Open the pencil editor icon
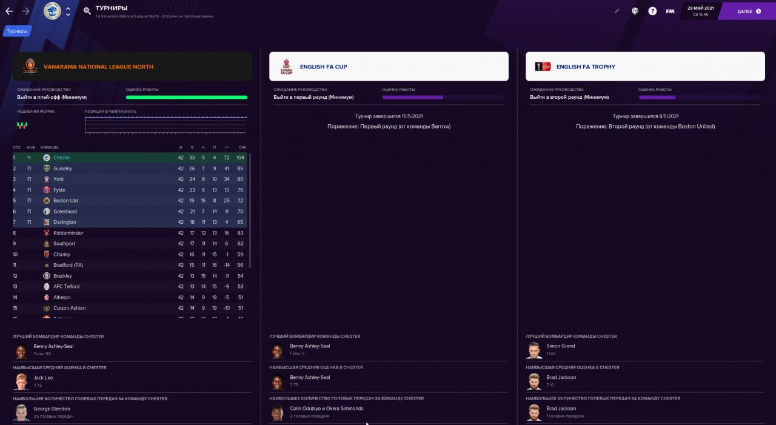Image resolution: width=776 pixels, height=425 pixels. (617, 11)
